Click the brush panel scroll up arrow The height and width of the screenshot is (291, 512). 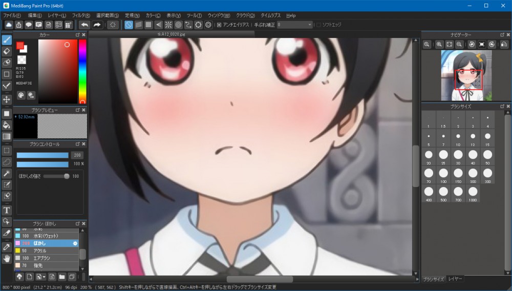(x=82, y=230)
